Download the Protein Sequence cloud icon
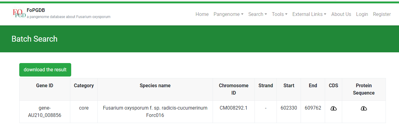This screenshot has width=399, height=131. pos(364,108)
